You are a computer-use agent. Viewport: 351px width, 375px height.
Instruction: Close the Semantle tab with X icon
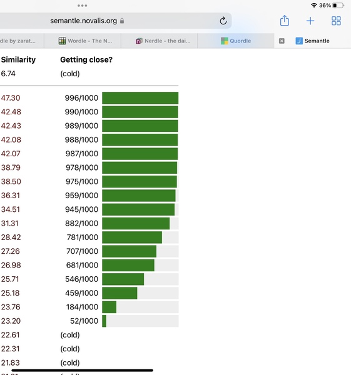[x=282, y=41]
